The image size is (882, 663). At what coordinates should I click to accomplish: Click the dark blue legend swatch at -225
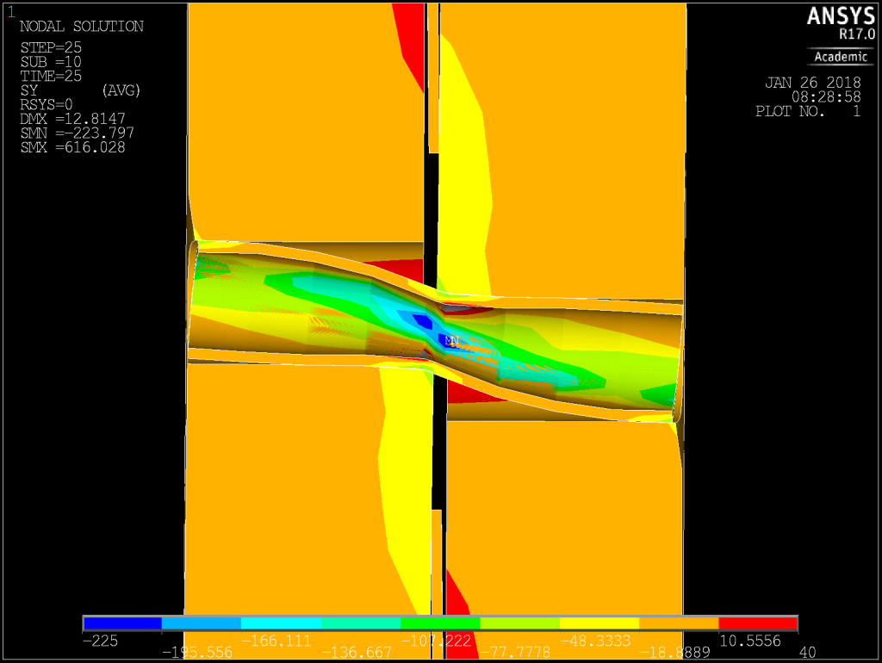(122, 623)
